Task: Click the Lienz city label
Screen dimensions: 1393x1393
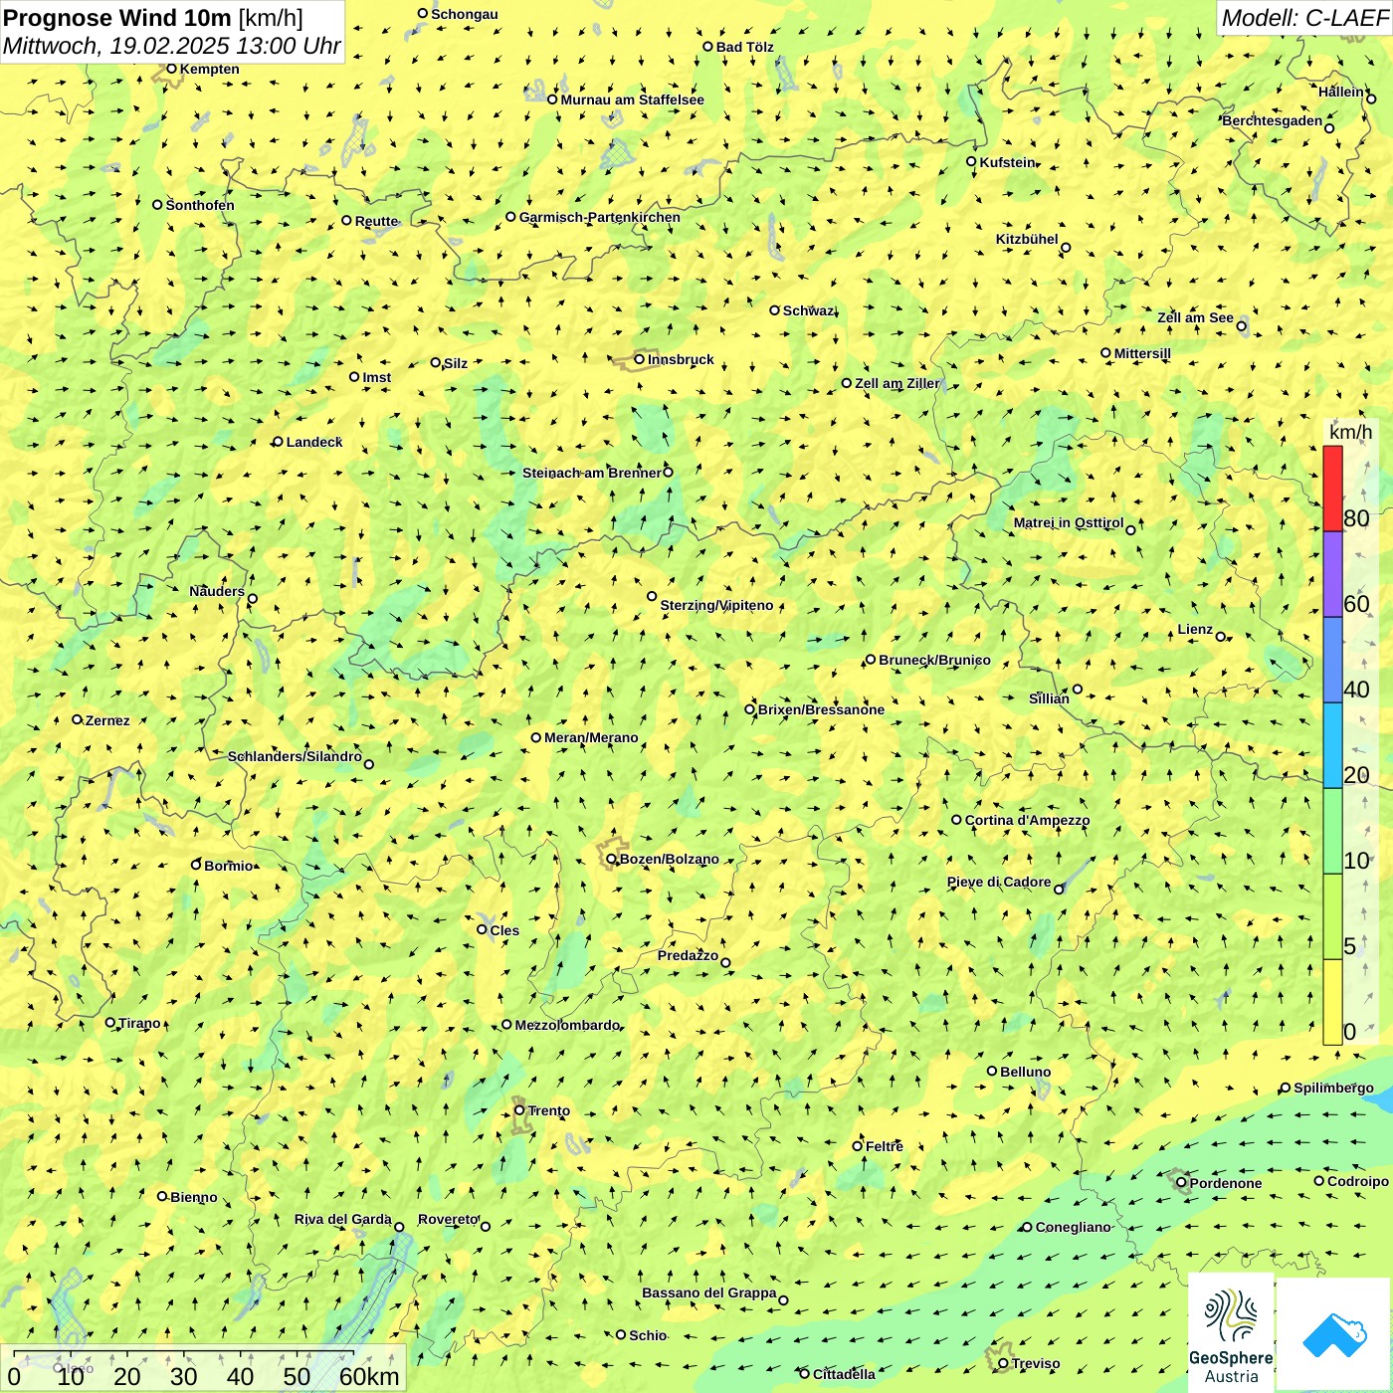Action: 1195,629
